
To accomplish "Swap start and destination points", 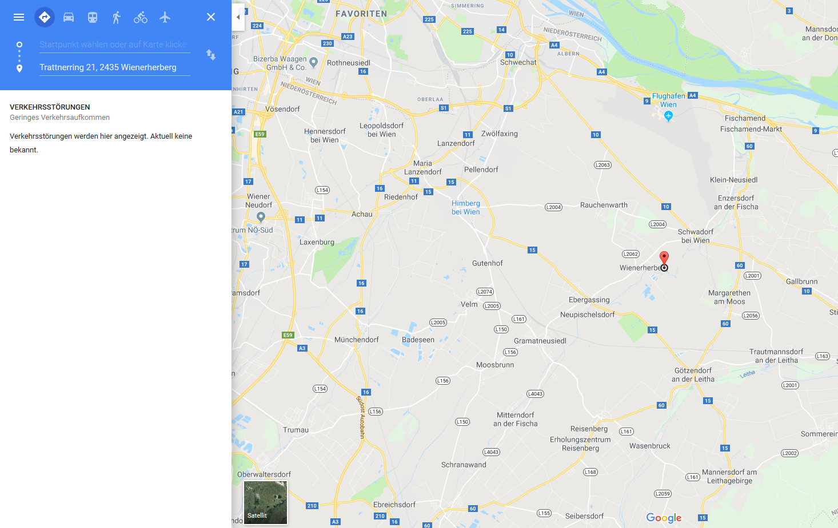I will [x=211, y=55].
